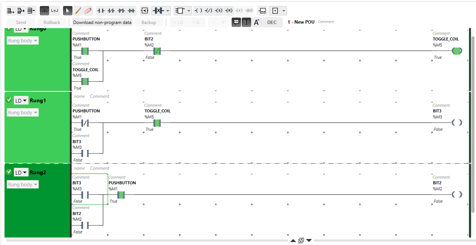
Task: Select the BIT2 %M2 output coil
Action: pos(457,194)
